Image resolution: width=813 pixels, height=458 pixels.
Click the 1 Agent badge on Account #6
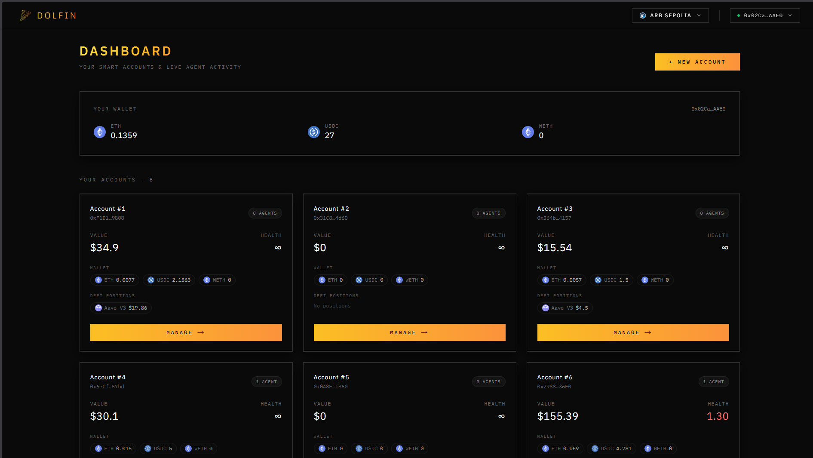(714, 382)
